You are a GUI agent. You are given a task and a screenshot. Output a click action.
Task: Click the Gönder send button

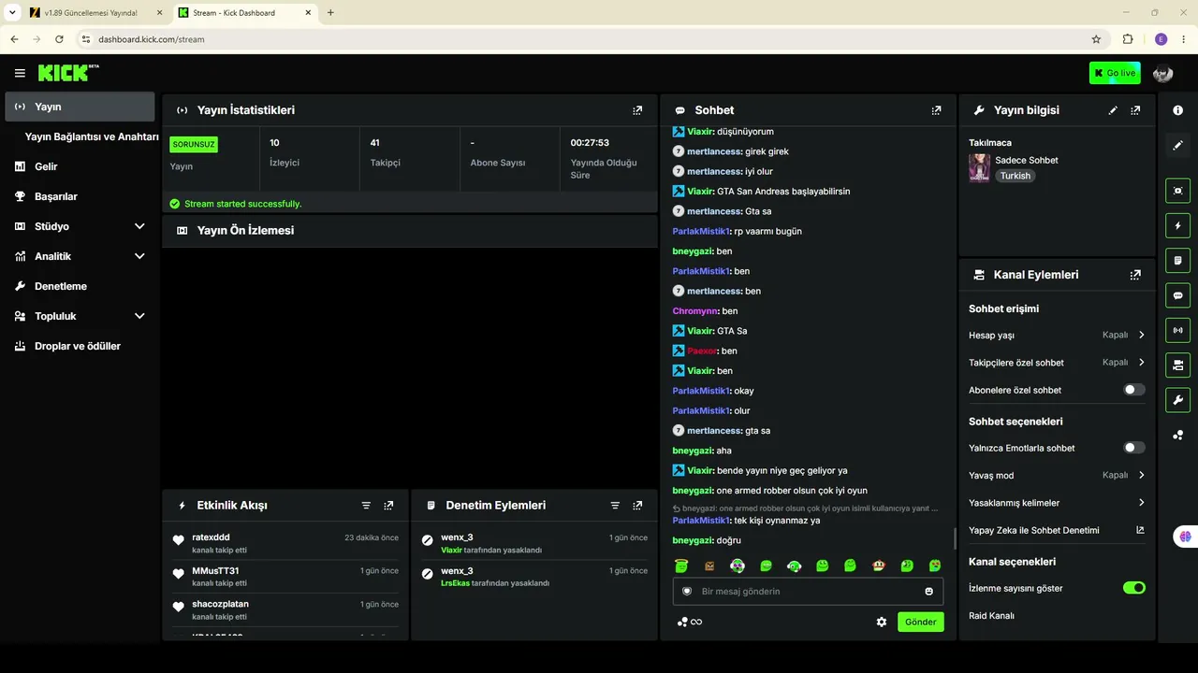click(x=921, y=622)
